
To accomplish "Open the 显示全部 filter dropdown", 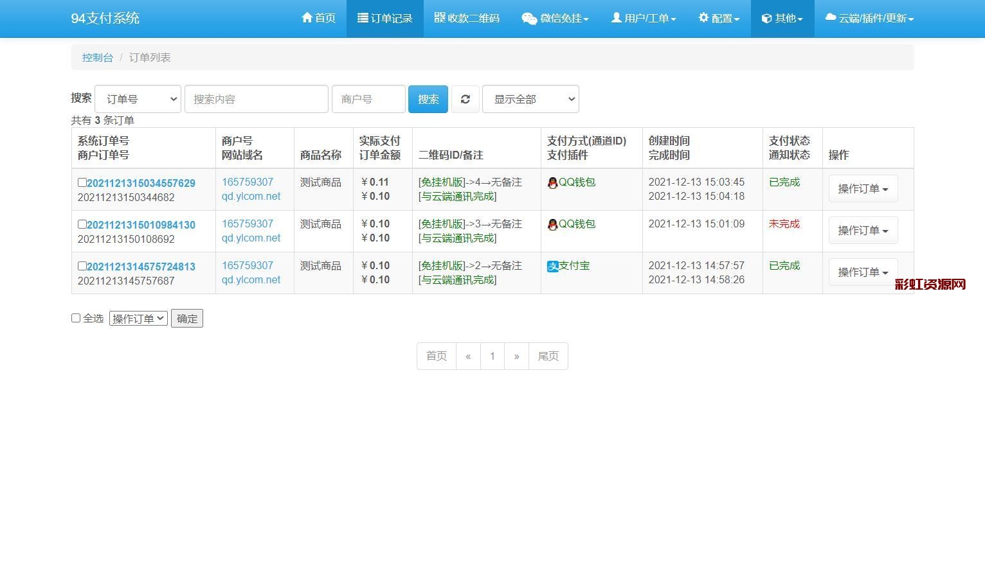I will click(530, 99).
